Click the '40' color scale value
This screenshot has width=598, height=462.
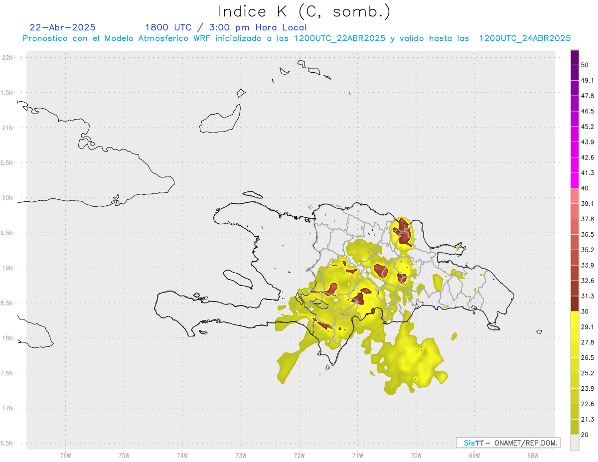[585, 188]
